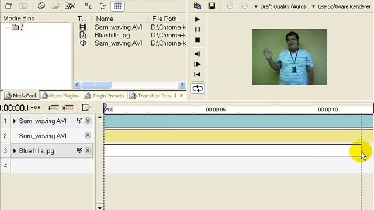Step forward one frame

click(198, 64)
